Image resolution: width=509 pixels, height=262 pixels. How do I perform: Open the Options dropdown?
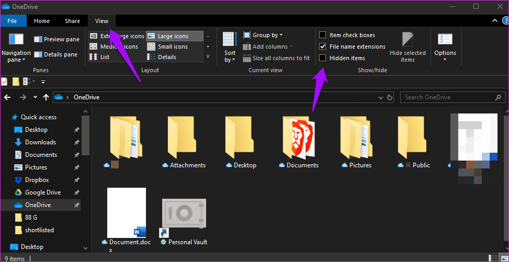445,47
